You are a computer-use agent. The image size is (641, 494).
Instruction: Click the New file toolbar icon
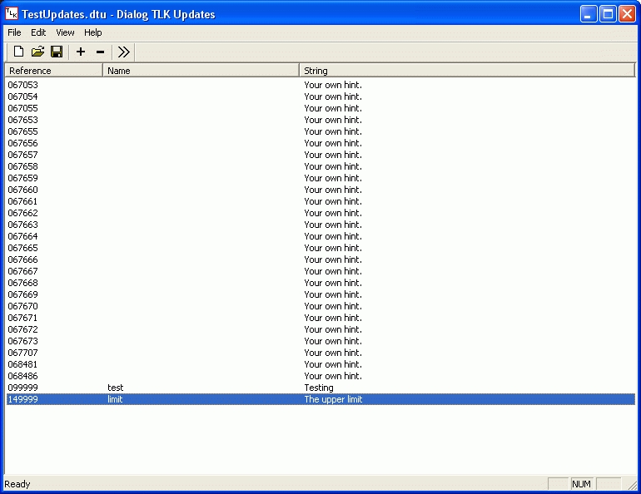pos(18,52)
